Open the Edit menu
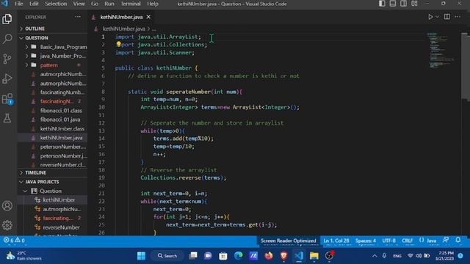Viewport: 470px width, 264px height. 34,4
